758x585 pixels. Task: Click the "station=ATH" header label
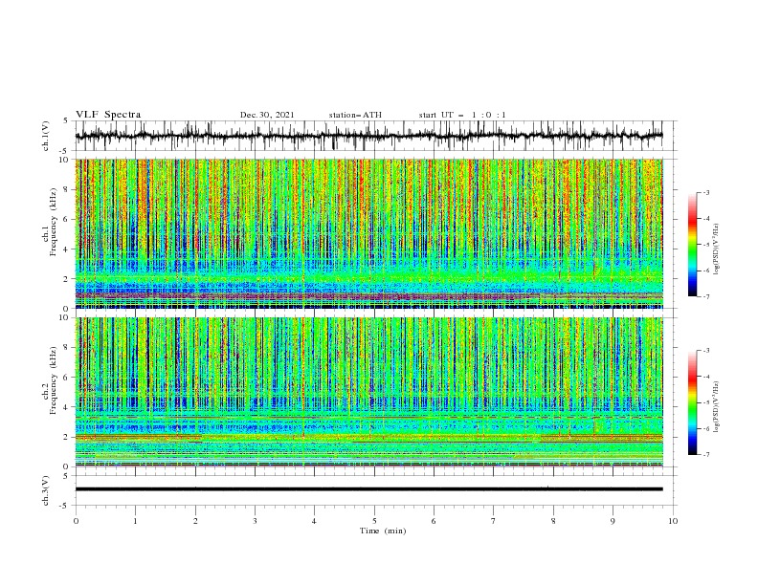tap(355, 115)
